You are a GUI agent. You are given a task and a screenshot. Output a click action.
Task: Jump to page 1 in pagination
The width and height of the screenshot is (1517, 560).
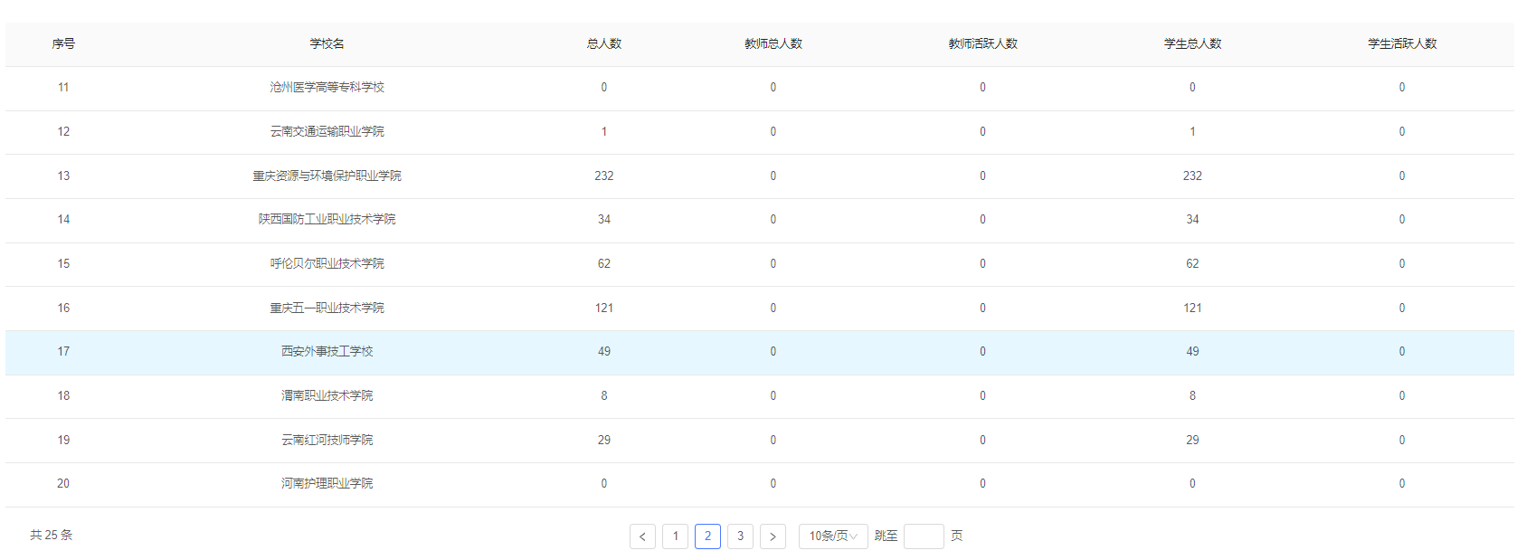pyautogui.click(x=675, y=536)
